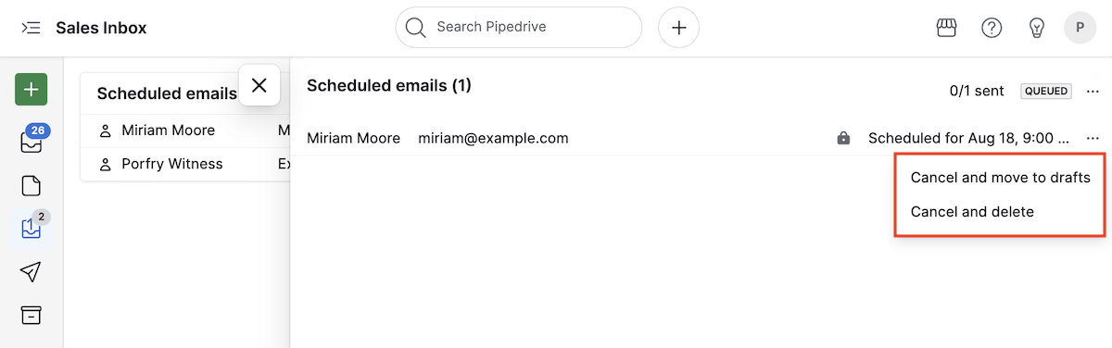This screenshot has height=348, width=1112.
Task: Focus the Search Pipedrive field
Action: coord(519,28)
